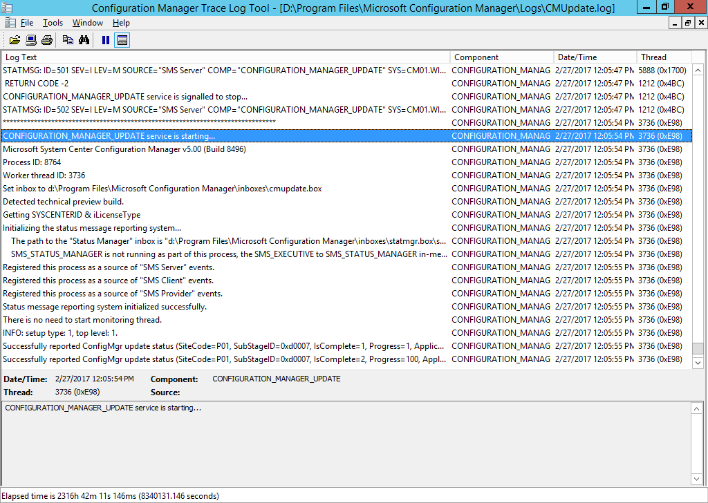Select the 'Process ID: 8764' line
This screenshot has height=503, width=708.
347,162
